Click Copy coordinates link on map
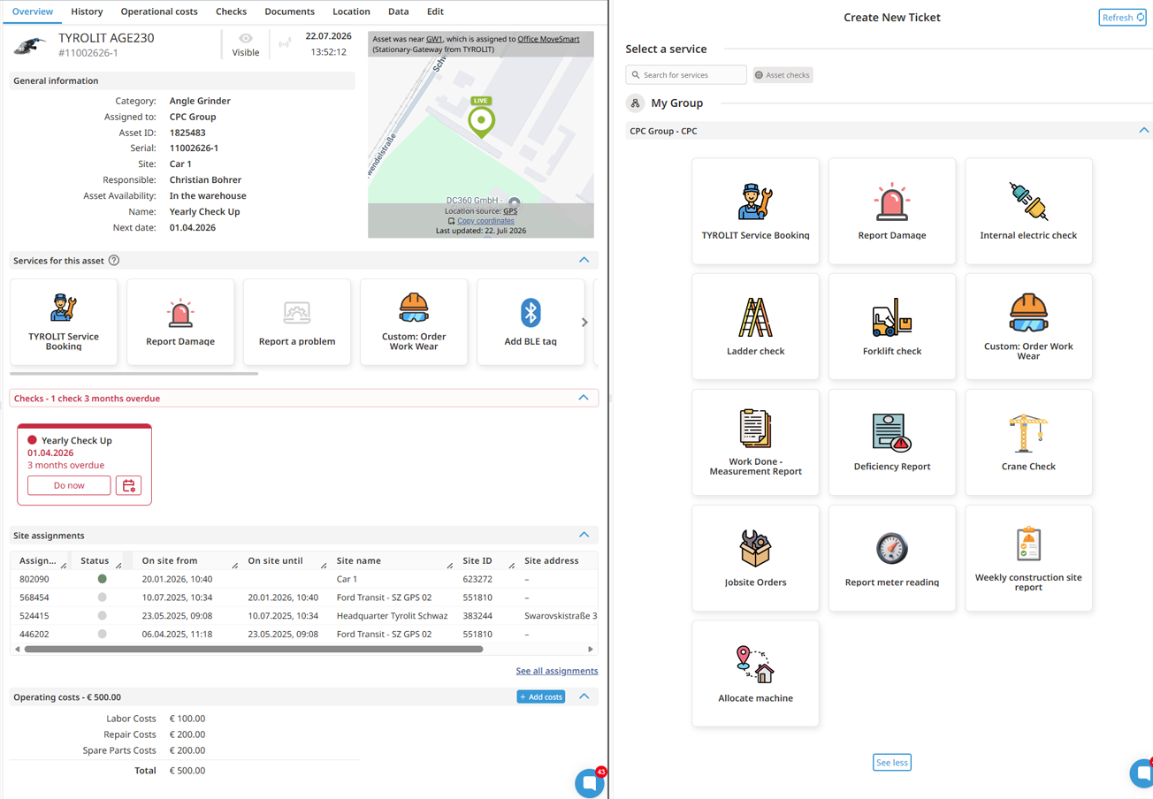Viewport: 1153px width, 799px height. (x=485, y=221)
